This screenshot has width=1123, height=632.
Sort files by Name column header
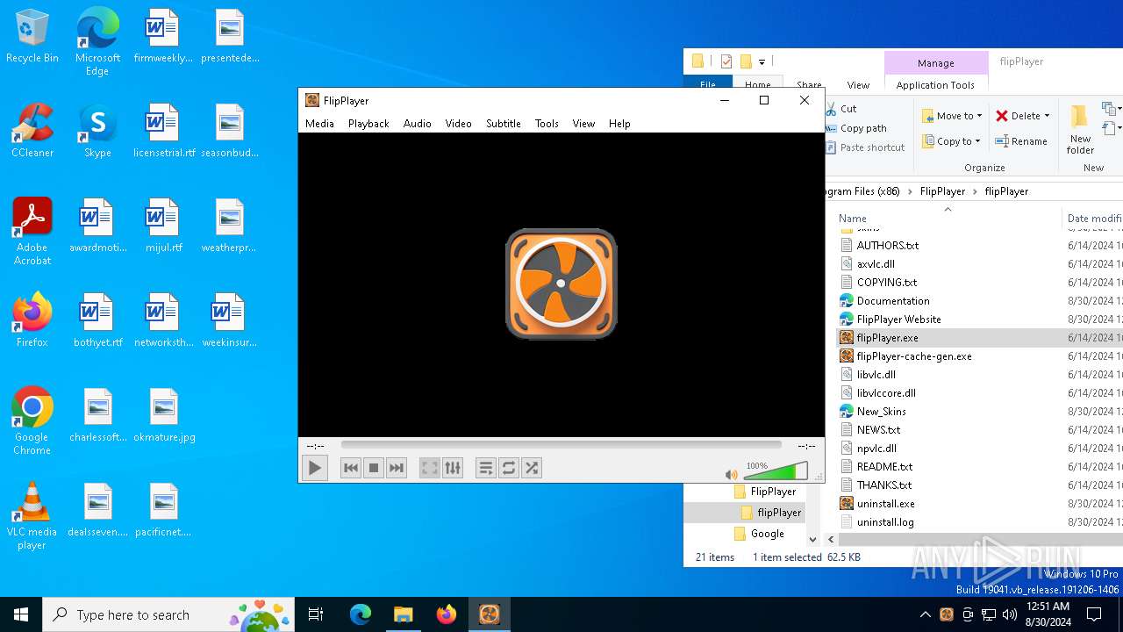(852, 219)
